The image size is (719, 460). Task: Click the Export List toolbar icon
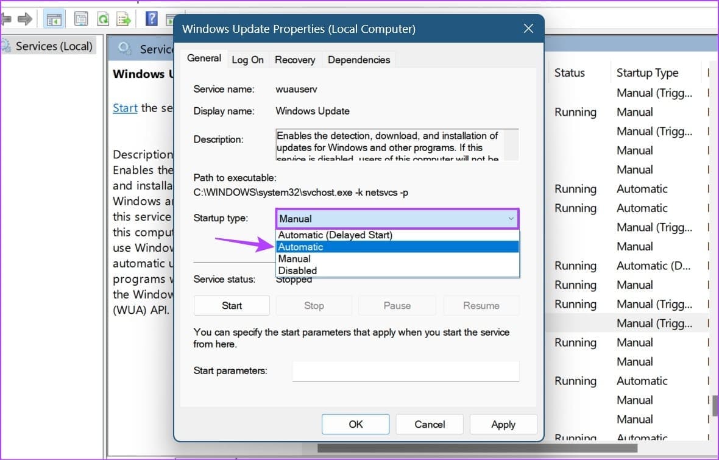pyautogui.click(x=124, y=19)
